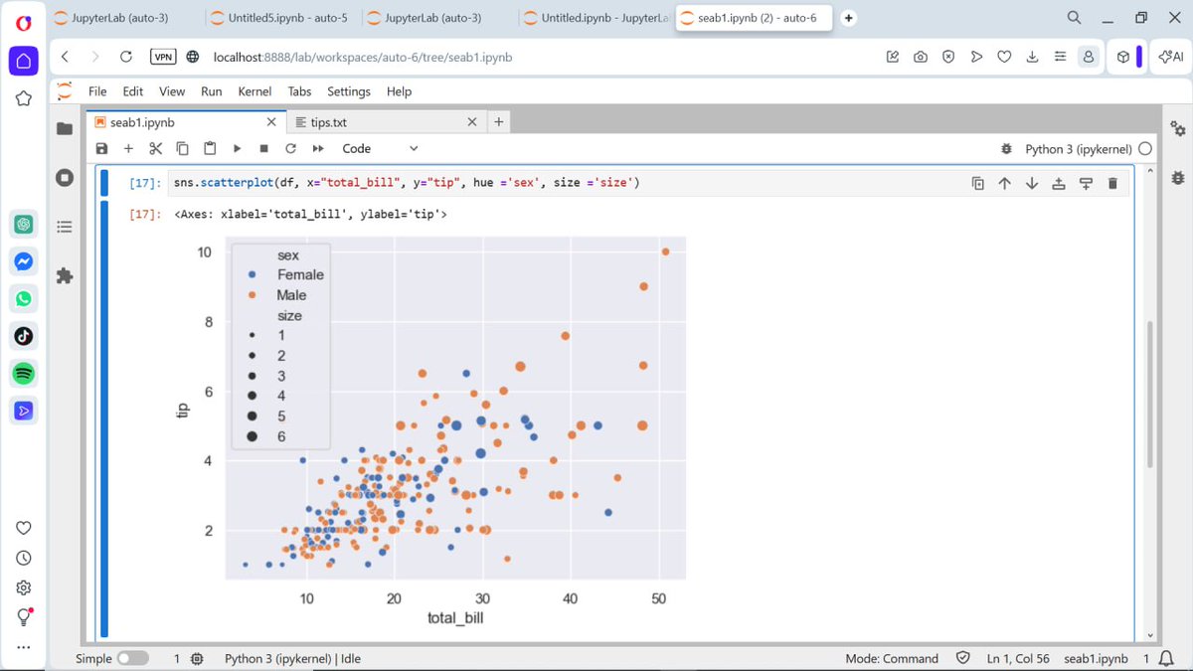This screenshot has width=1193, height=671.
Task: Run the selected cell
Action: point(237,148)
